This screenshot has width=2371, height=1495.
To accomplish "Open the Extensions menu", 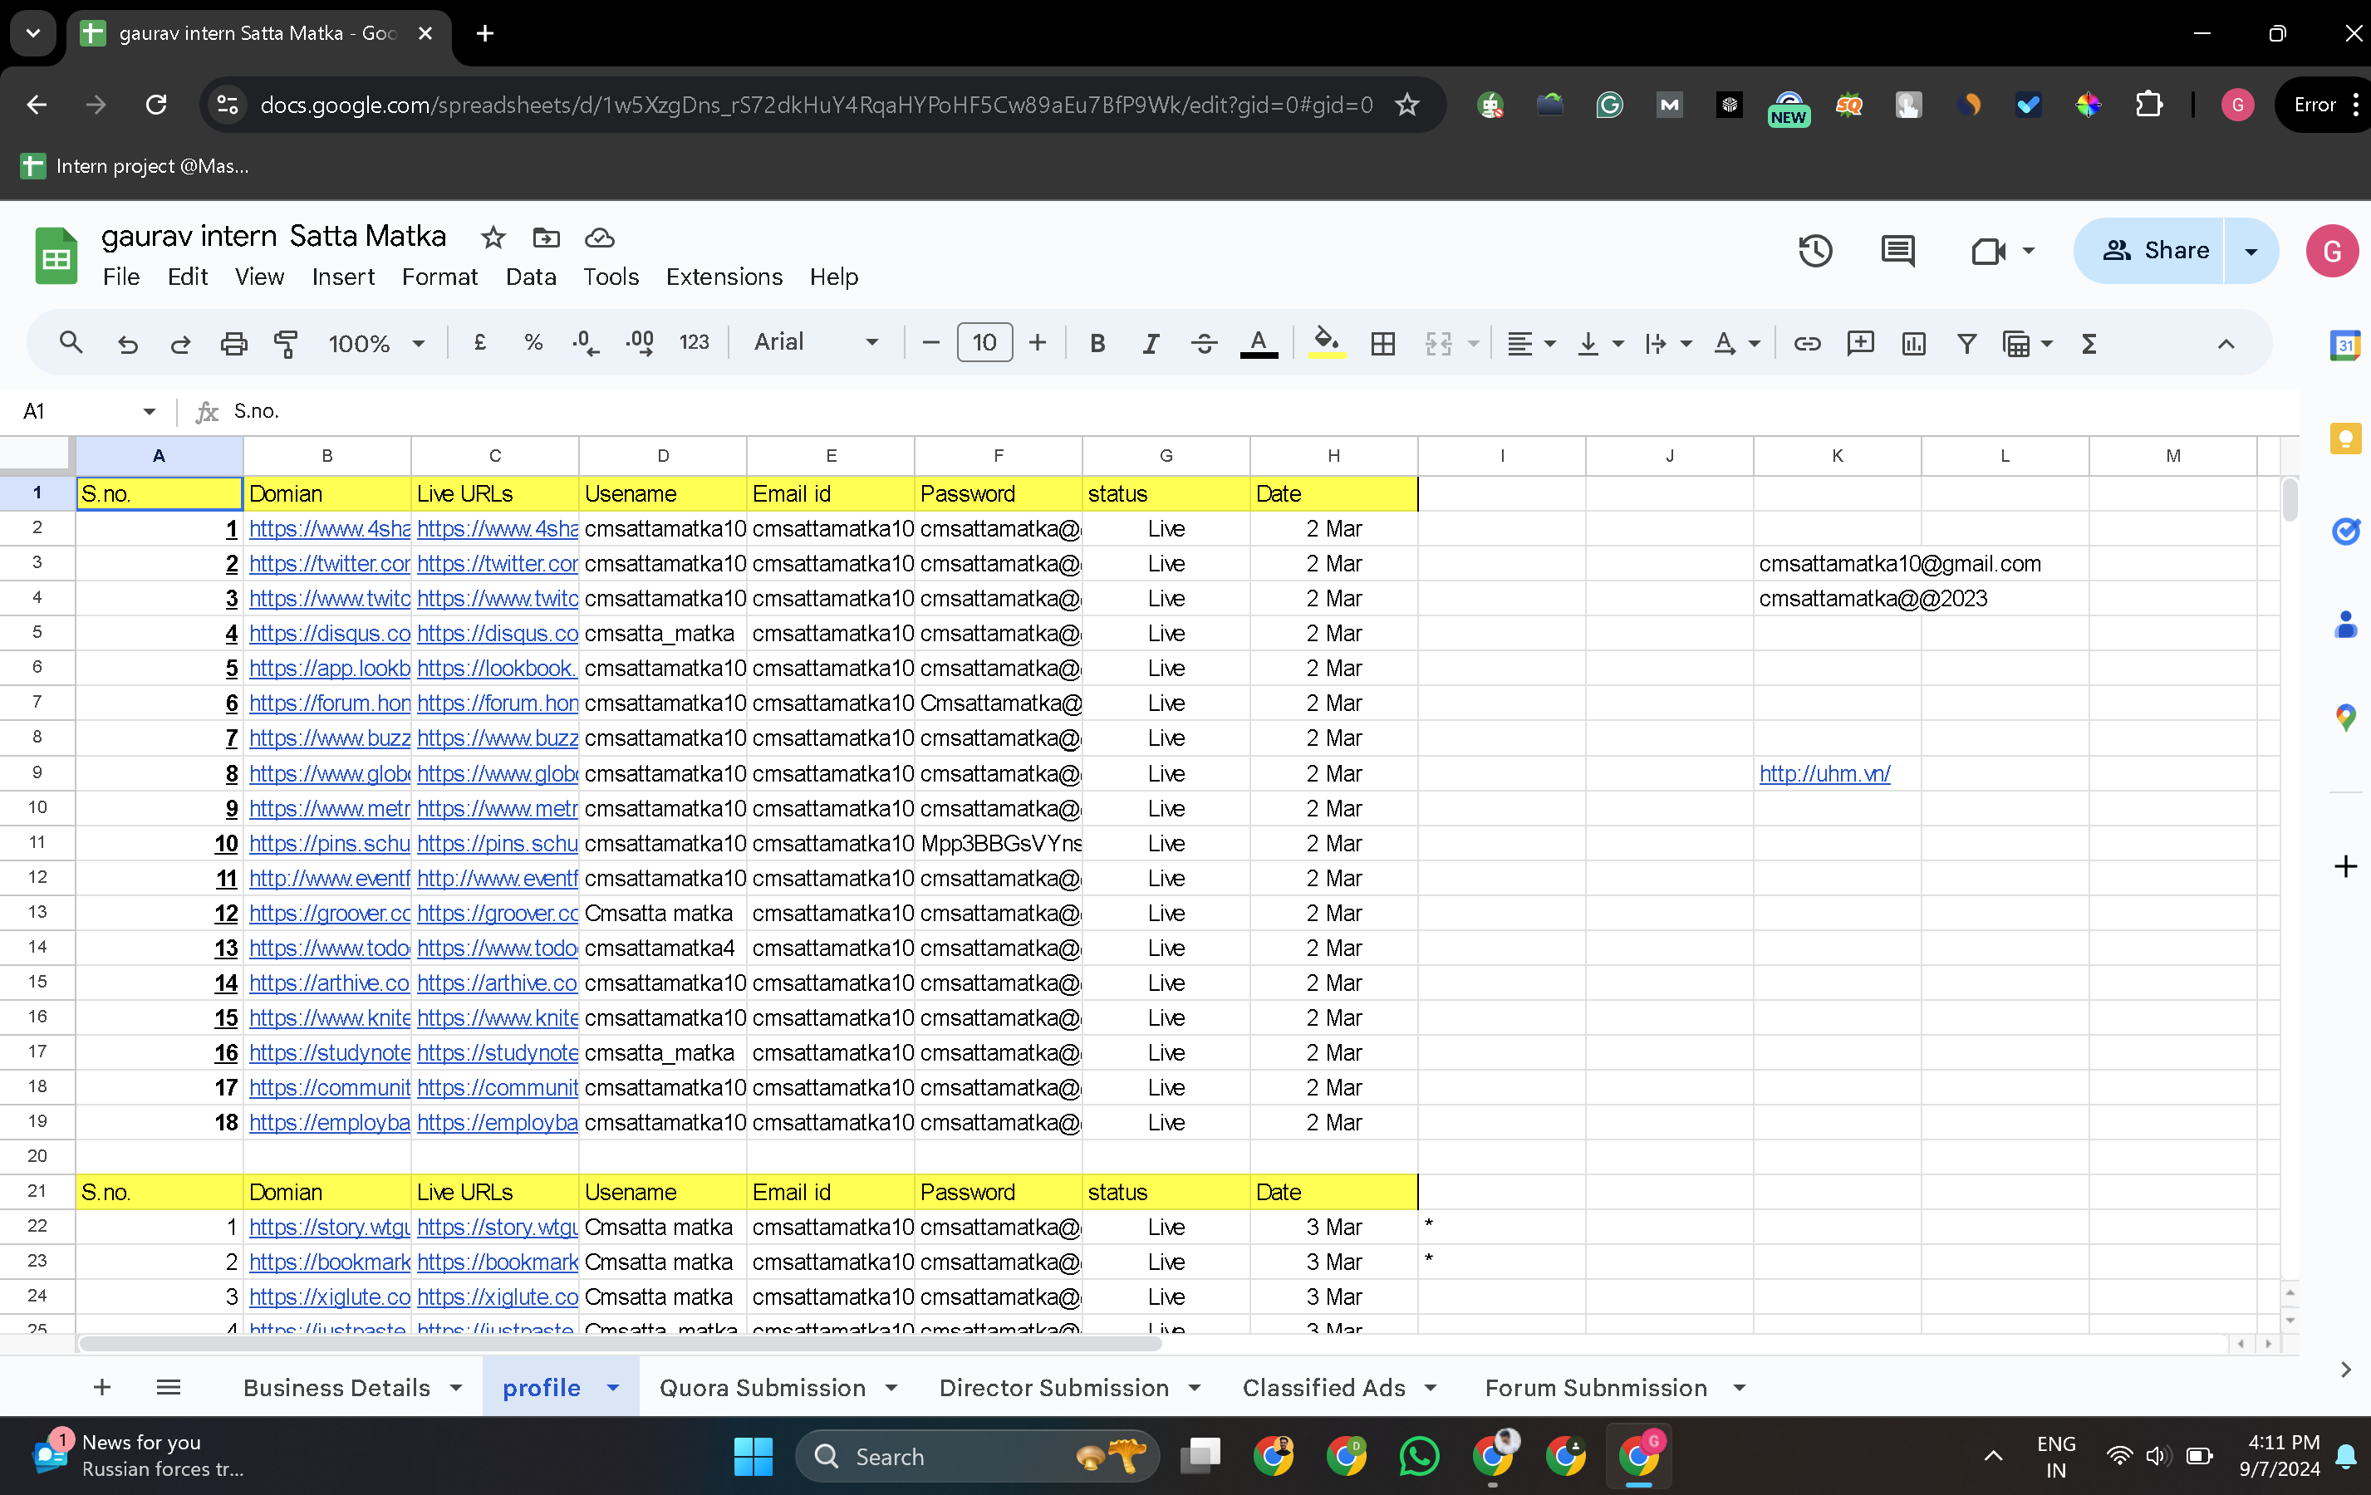I will tap(724, 277).
